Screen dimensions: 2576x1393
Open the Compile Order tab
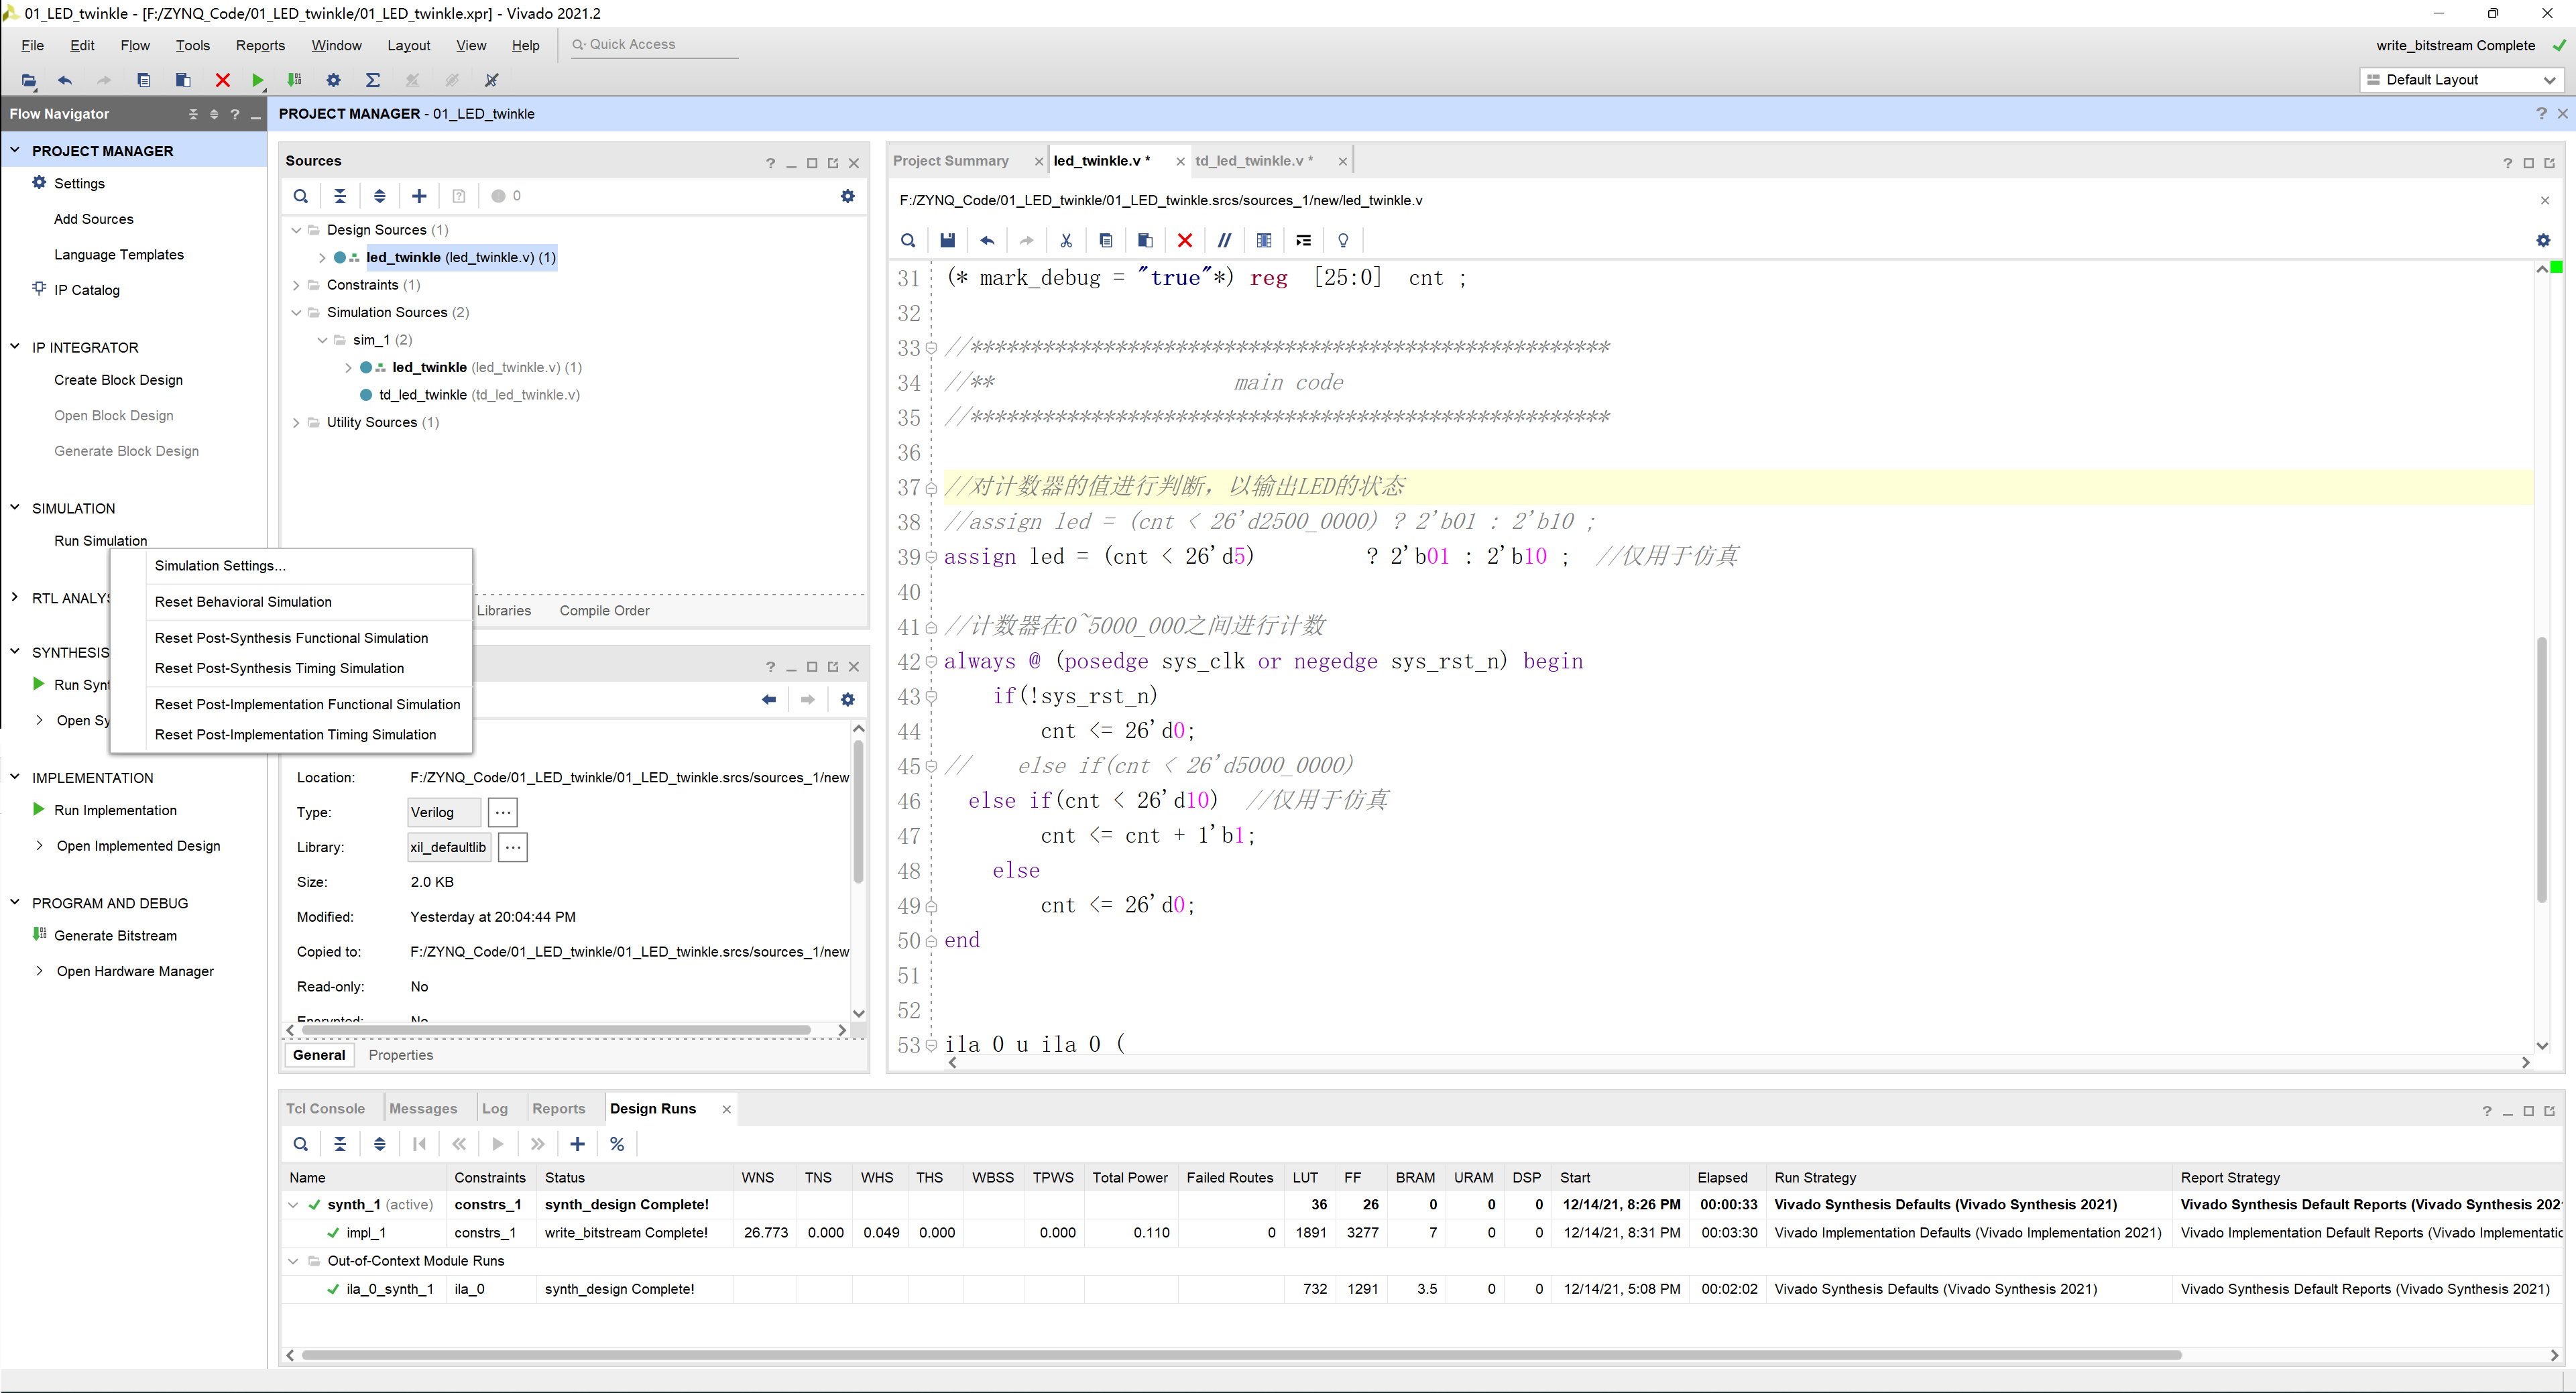click(604, 611)
